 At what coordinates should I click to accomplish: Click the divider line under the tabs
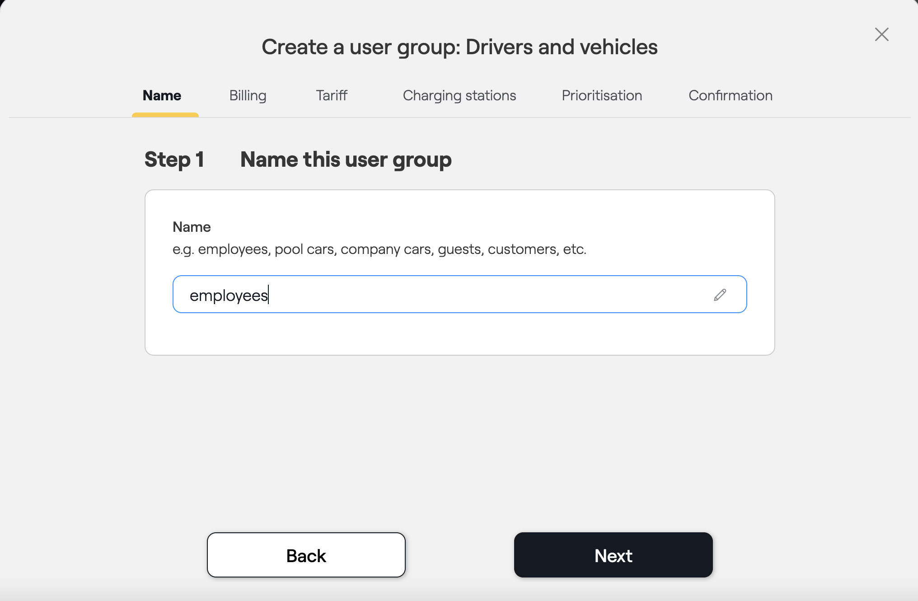(x=542, y=117)
